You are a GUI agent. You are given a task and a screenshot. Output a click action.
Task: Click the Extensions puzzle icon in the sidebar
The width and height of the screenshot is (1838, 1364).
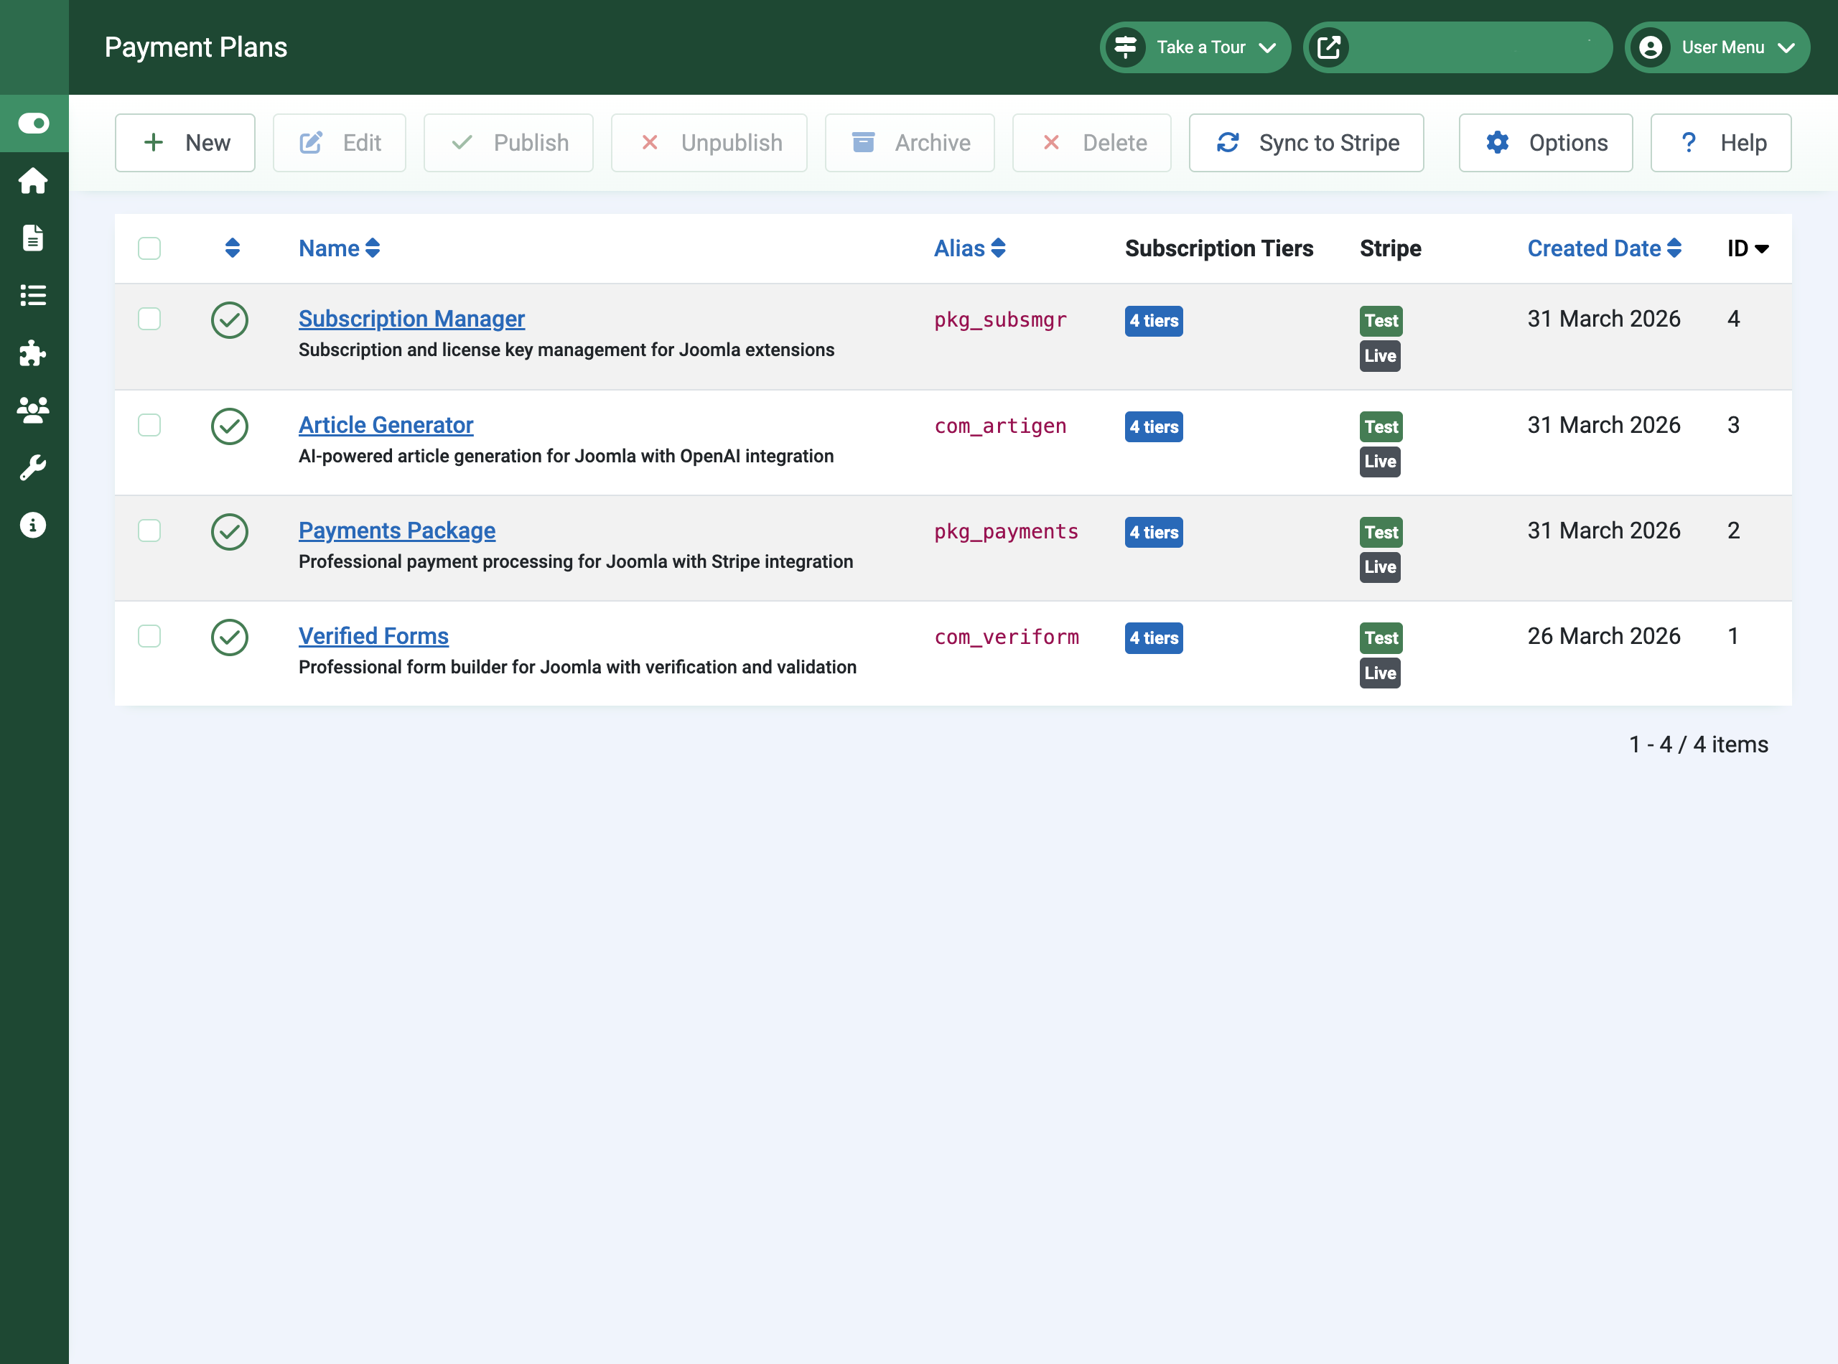pos(34,353)
